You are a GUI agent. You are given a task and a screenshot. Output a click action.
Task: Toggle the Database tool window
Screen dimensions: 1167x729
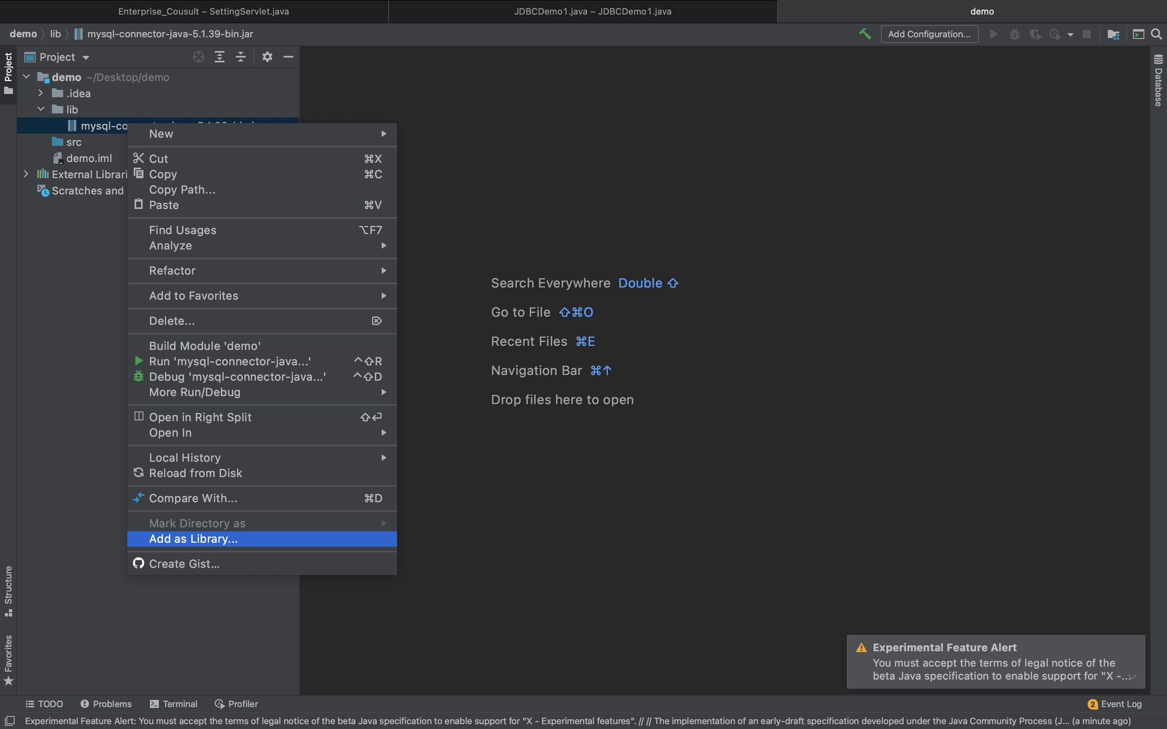tap(1158, 81)
